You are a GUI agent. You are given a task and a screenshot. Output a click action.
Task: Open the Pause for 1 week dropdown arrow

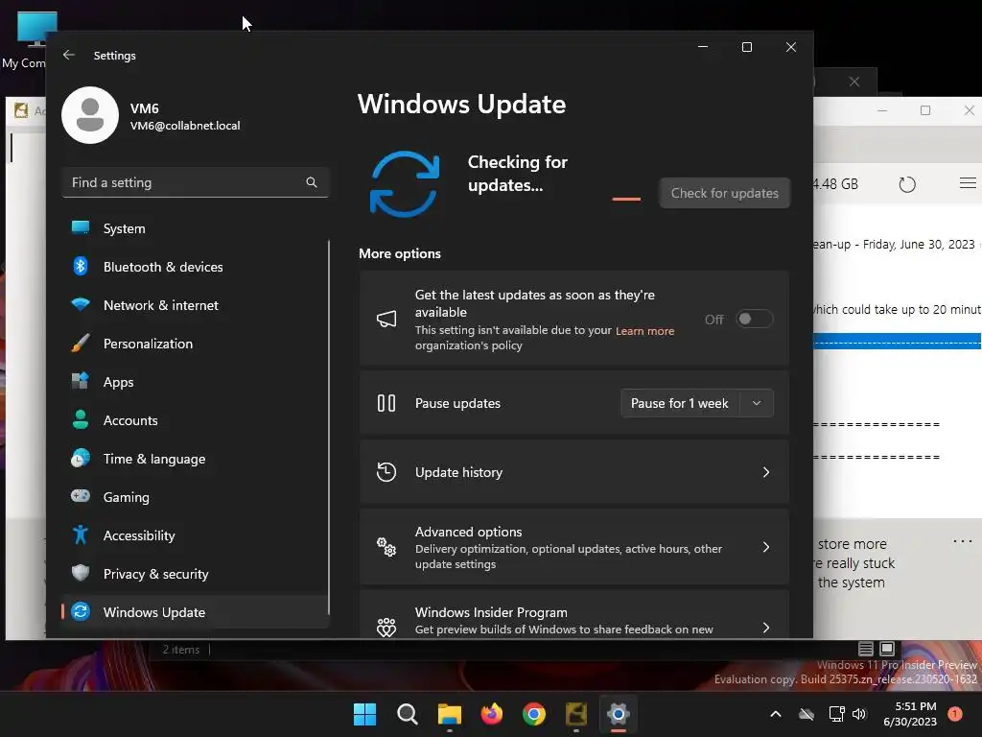coord(757,403)
